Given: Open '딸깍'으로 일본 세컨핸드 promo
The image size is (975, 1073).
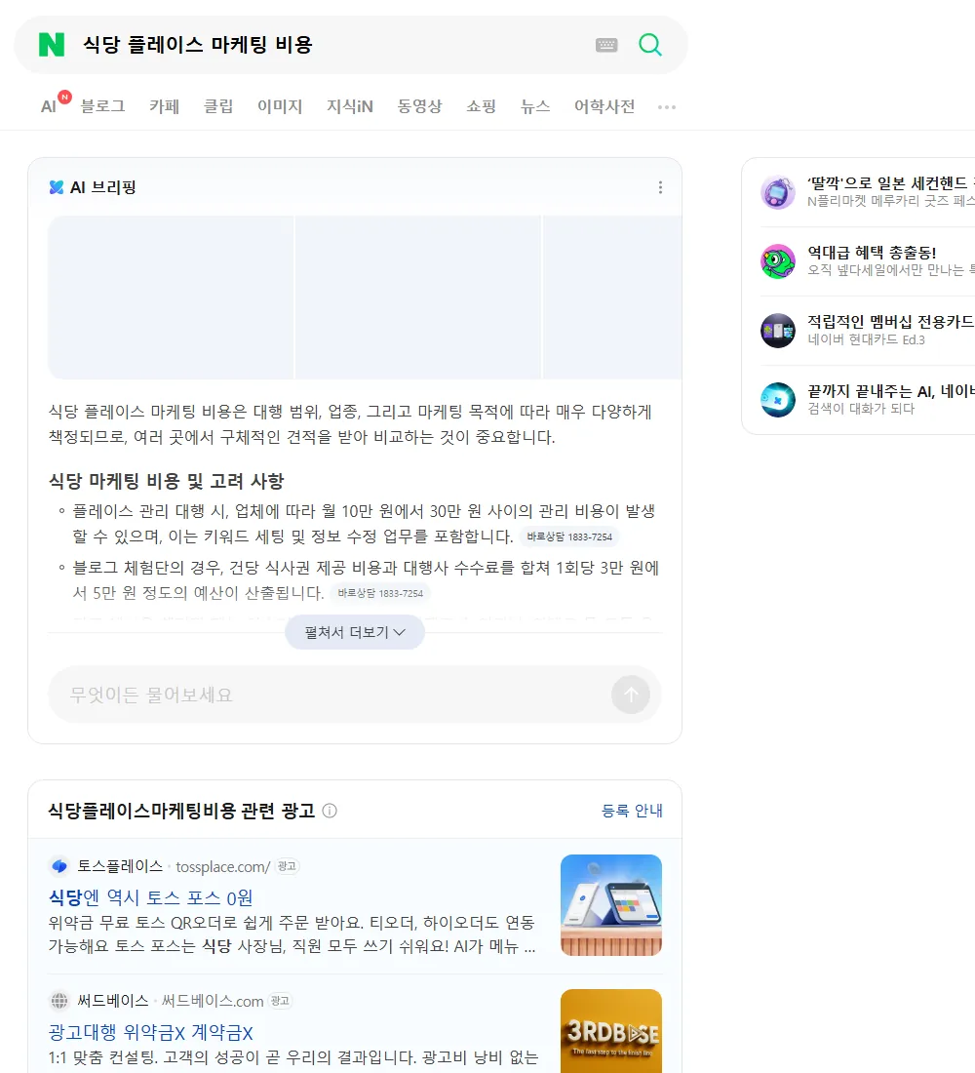Looking at the screenshot, I should click(891, 183).
